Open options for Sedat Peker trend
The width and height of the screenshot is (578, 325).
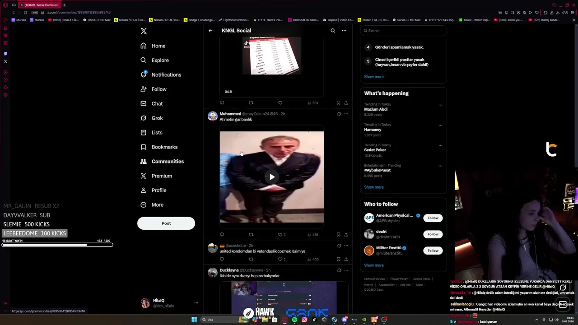point(440,146)
